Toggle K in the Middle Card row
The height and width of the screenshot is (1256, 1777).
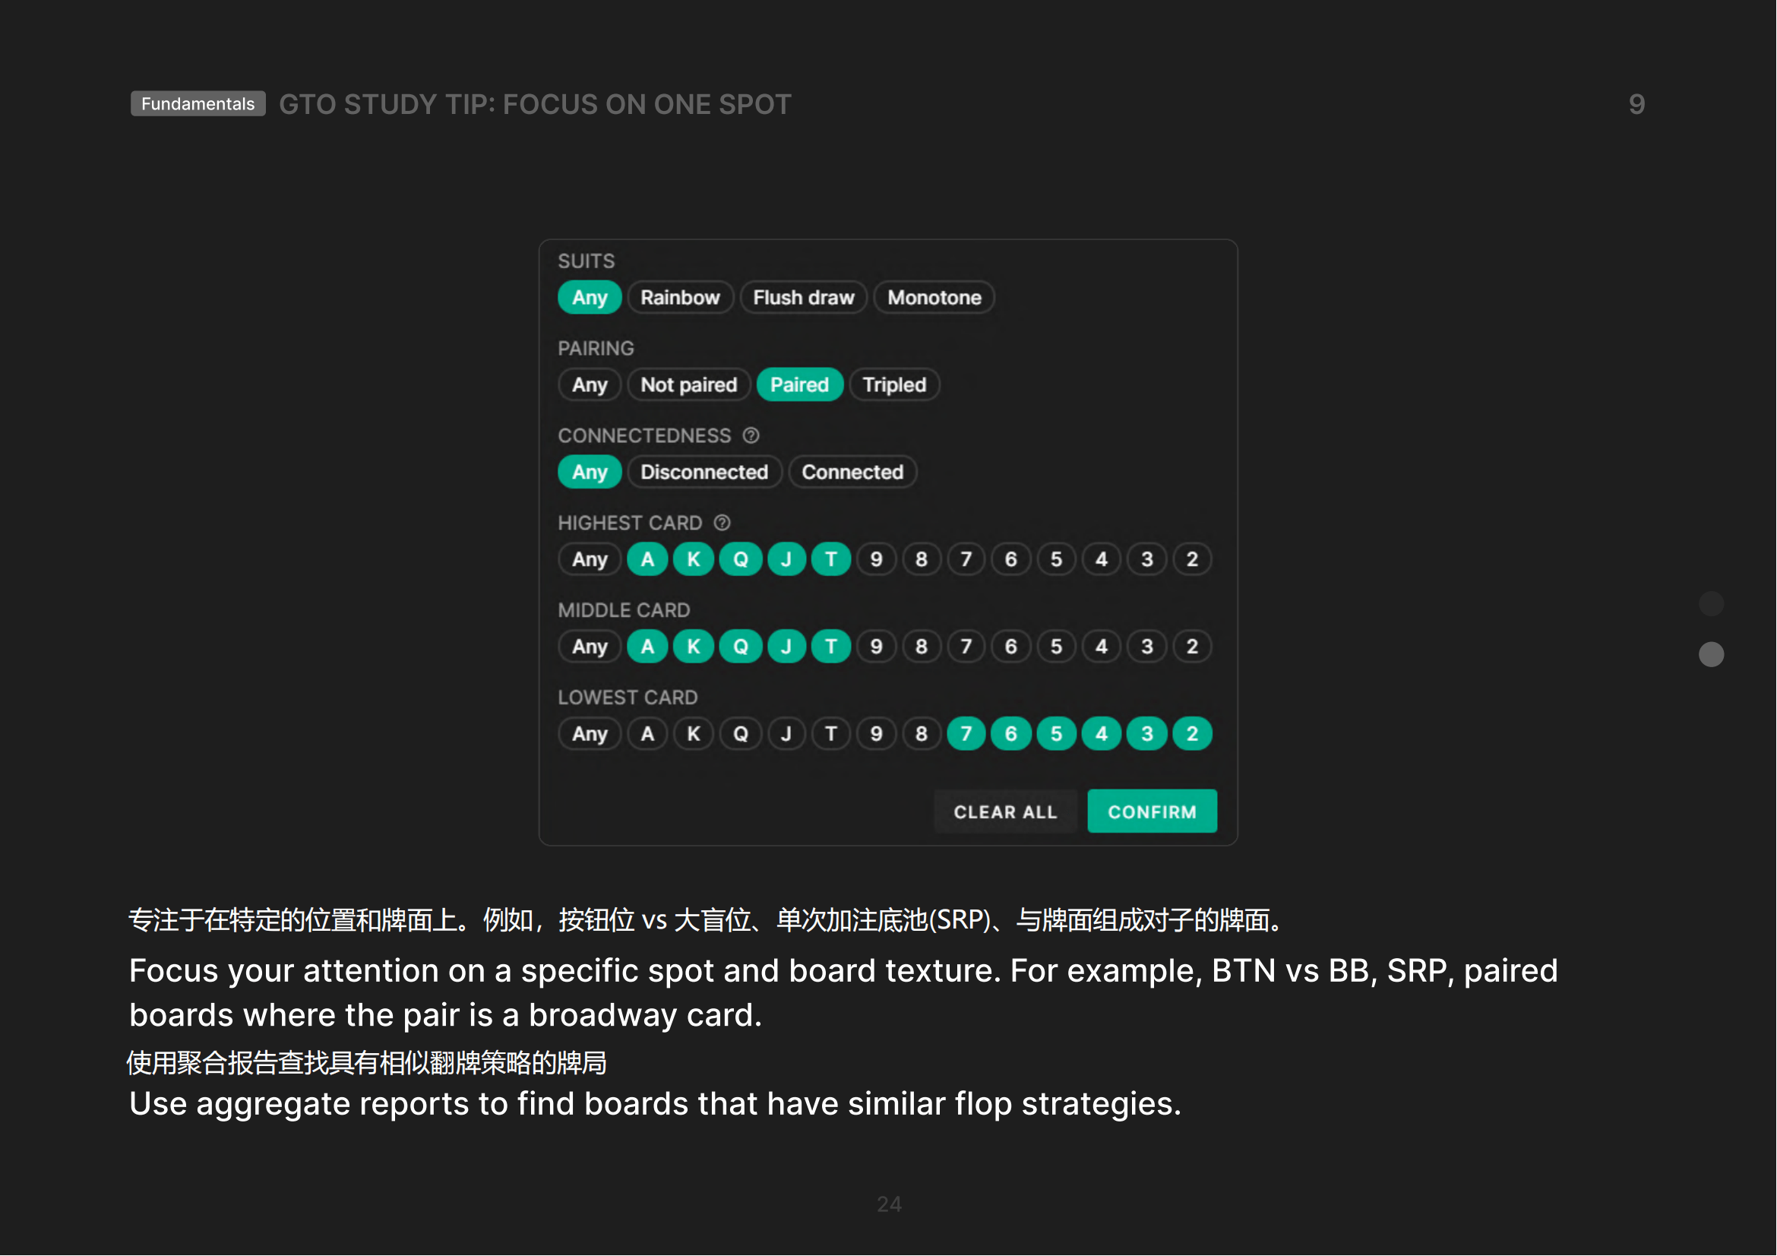tap(694, 647)
